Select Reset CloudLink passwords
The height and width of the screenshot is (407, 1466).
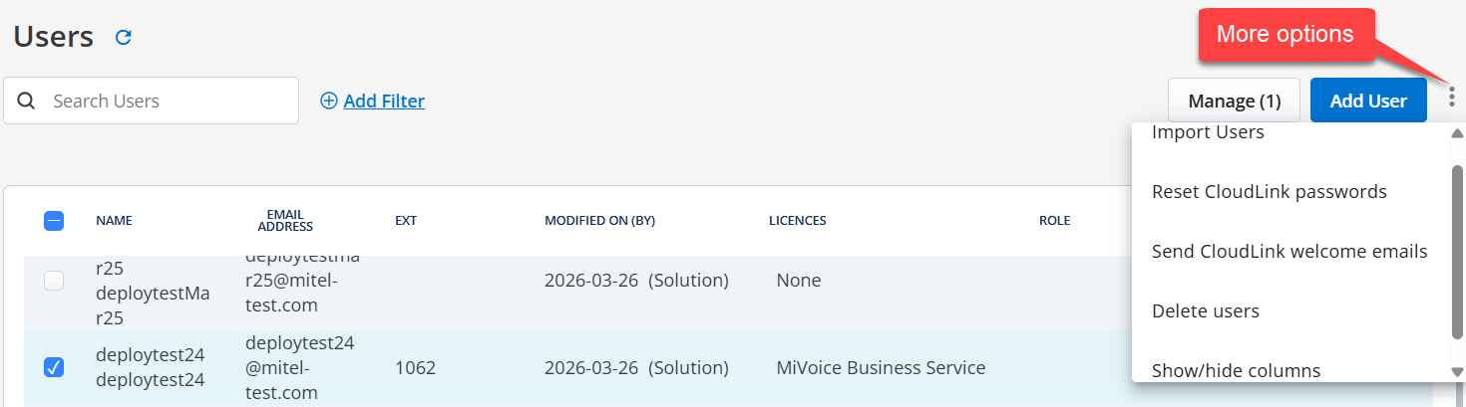tap(1269, 191)
